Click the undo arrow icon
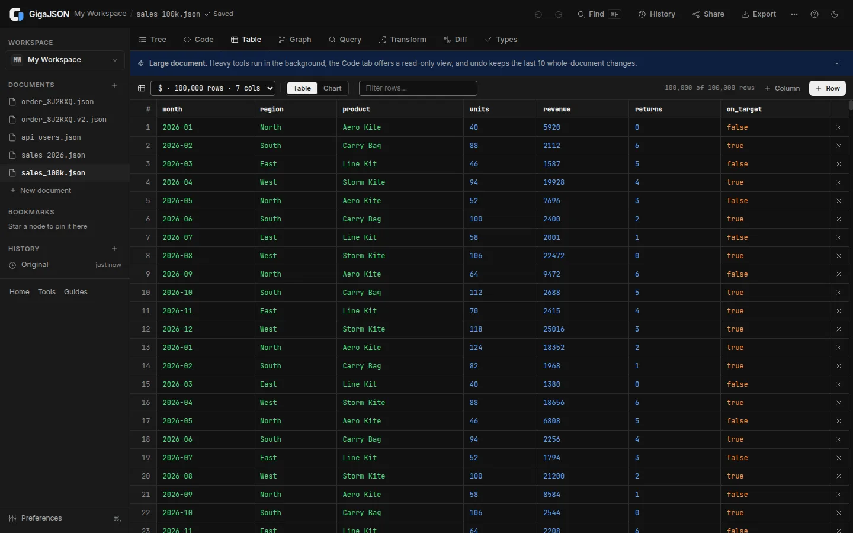Screen dimensions: 853x533 pyautogui.click(x=538, y=14)
